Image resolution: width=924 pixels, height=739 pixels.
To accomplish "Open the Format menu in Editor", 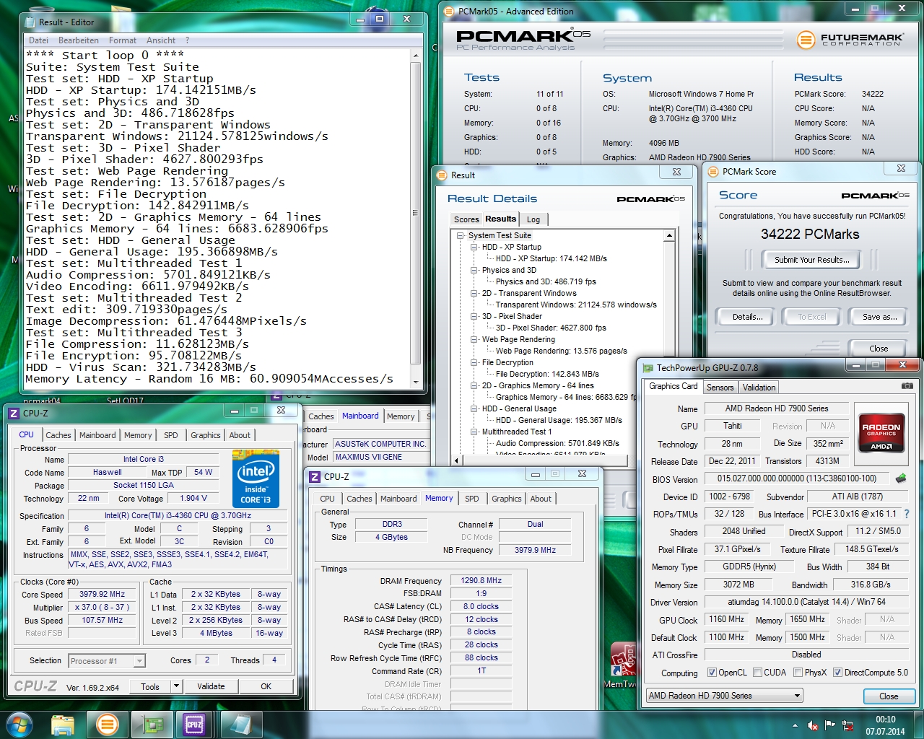I will tap(123, 40).
